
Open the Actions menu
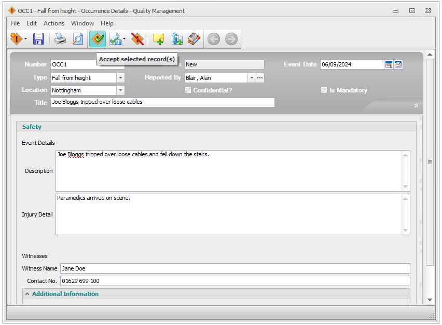[x=54, y=23]
